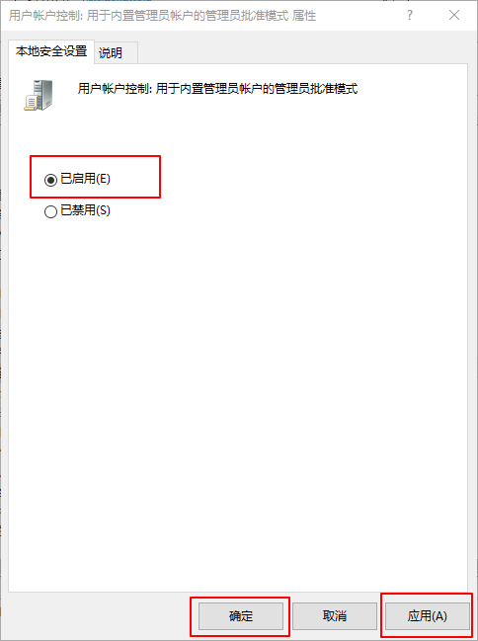The width and height of the screenshot is (478, 641).
Task: Click the empty strip beside 说明 tab
Action: [302, 52]
